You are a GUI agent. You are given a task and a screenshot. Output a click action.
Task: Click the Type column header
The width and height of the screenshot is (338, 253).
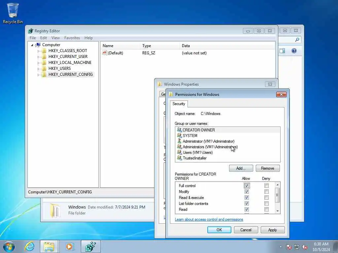click(160, 45)
